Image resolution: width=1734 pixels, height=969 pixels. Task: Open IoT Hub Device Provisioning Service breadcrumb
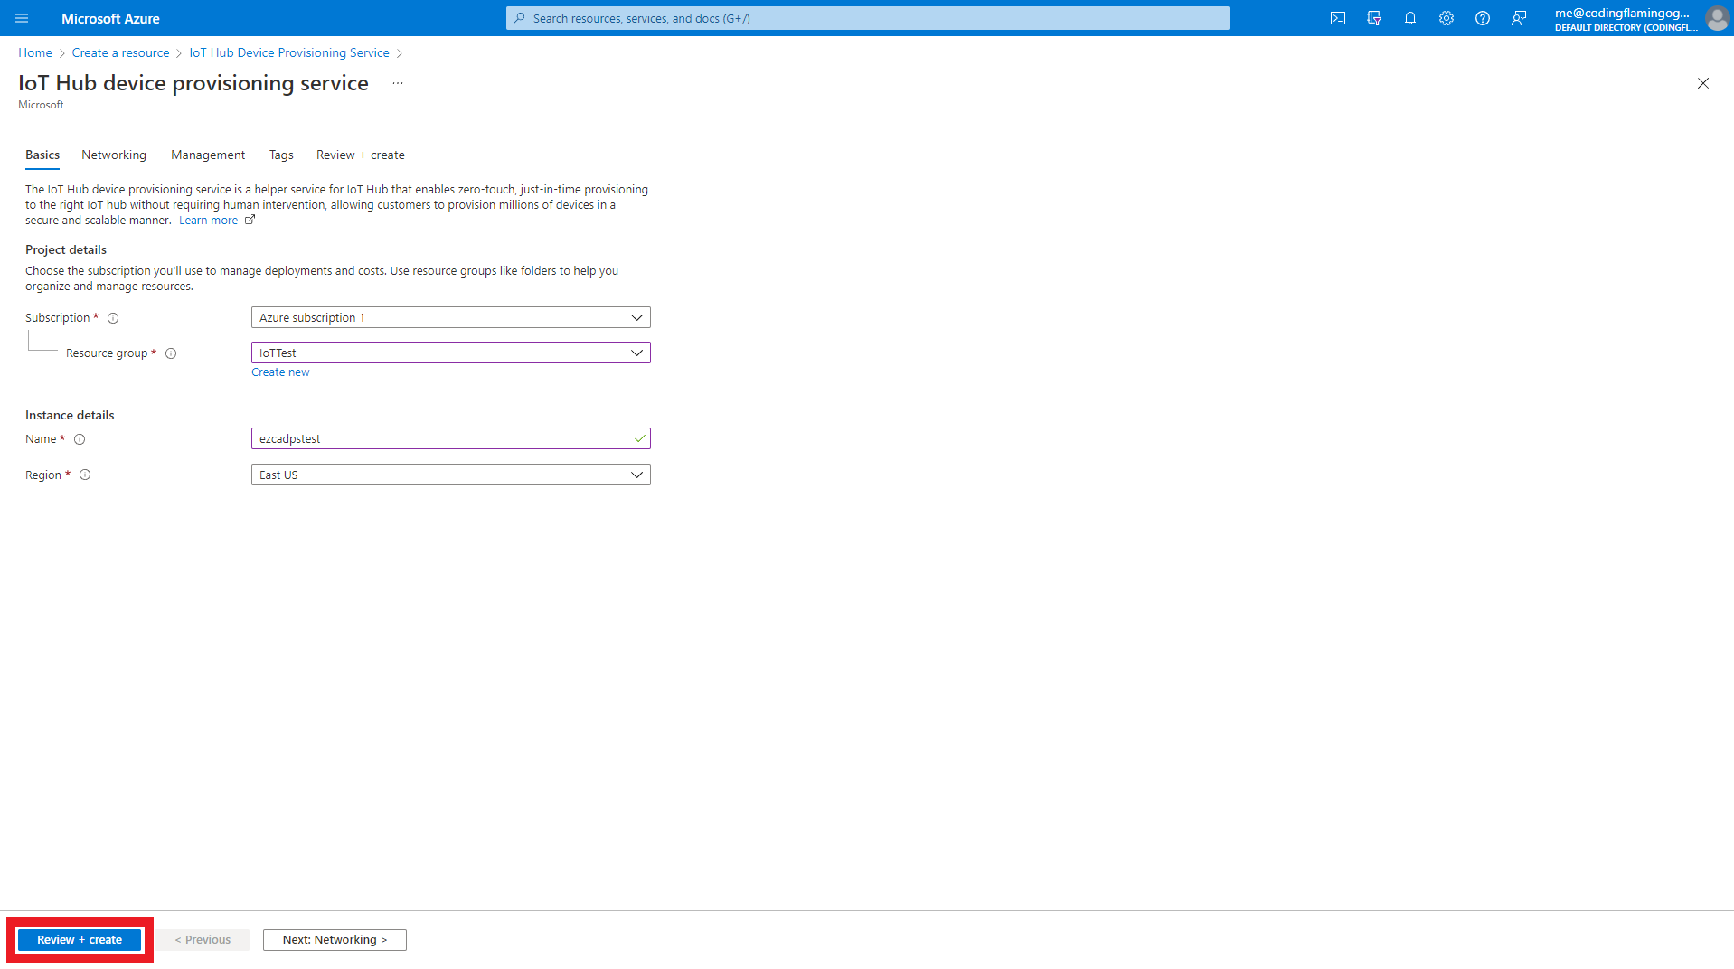coord(289,53)
